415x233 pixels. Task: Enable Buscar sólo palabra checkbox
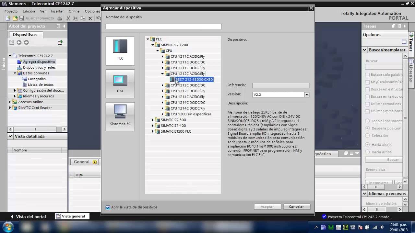tap(367, 75)
